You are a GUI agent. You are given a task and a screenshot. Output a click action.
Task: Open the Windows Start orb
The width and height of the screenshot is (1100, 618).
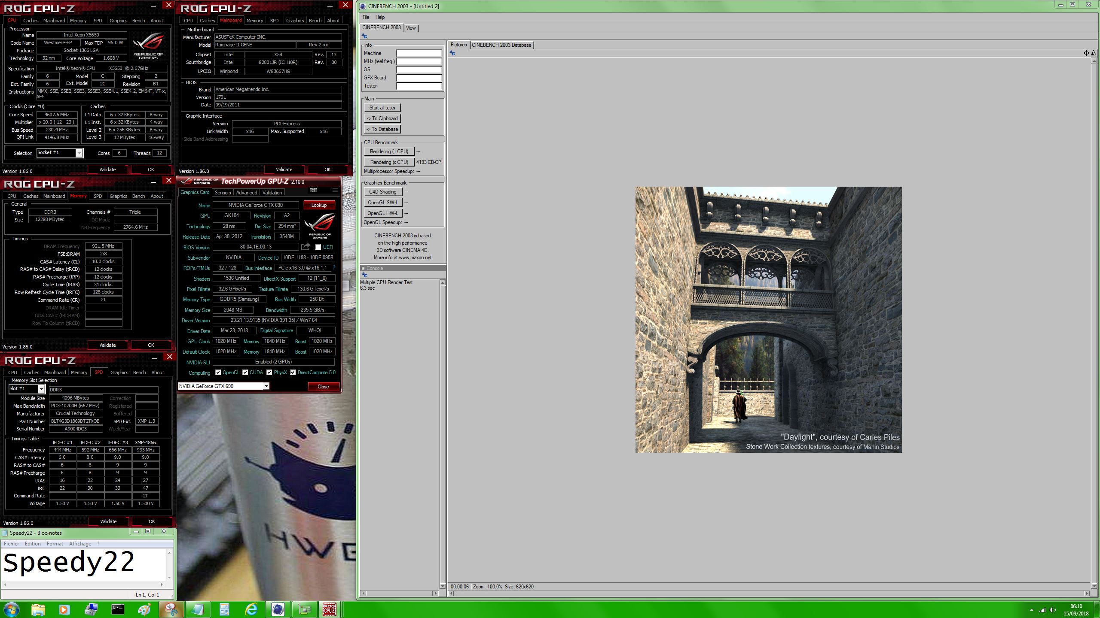pyautogui.click(x=11, y=609)
